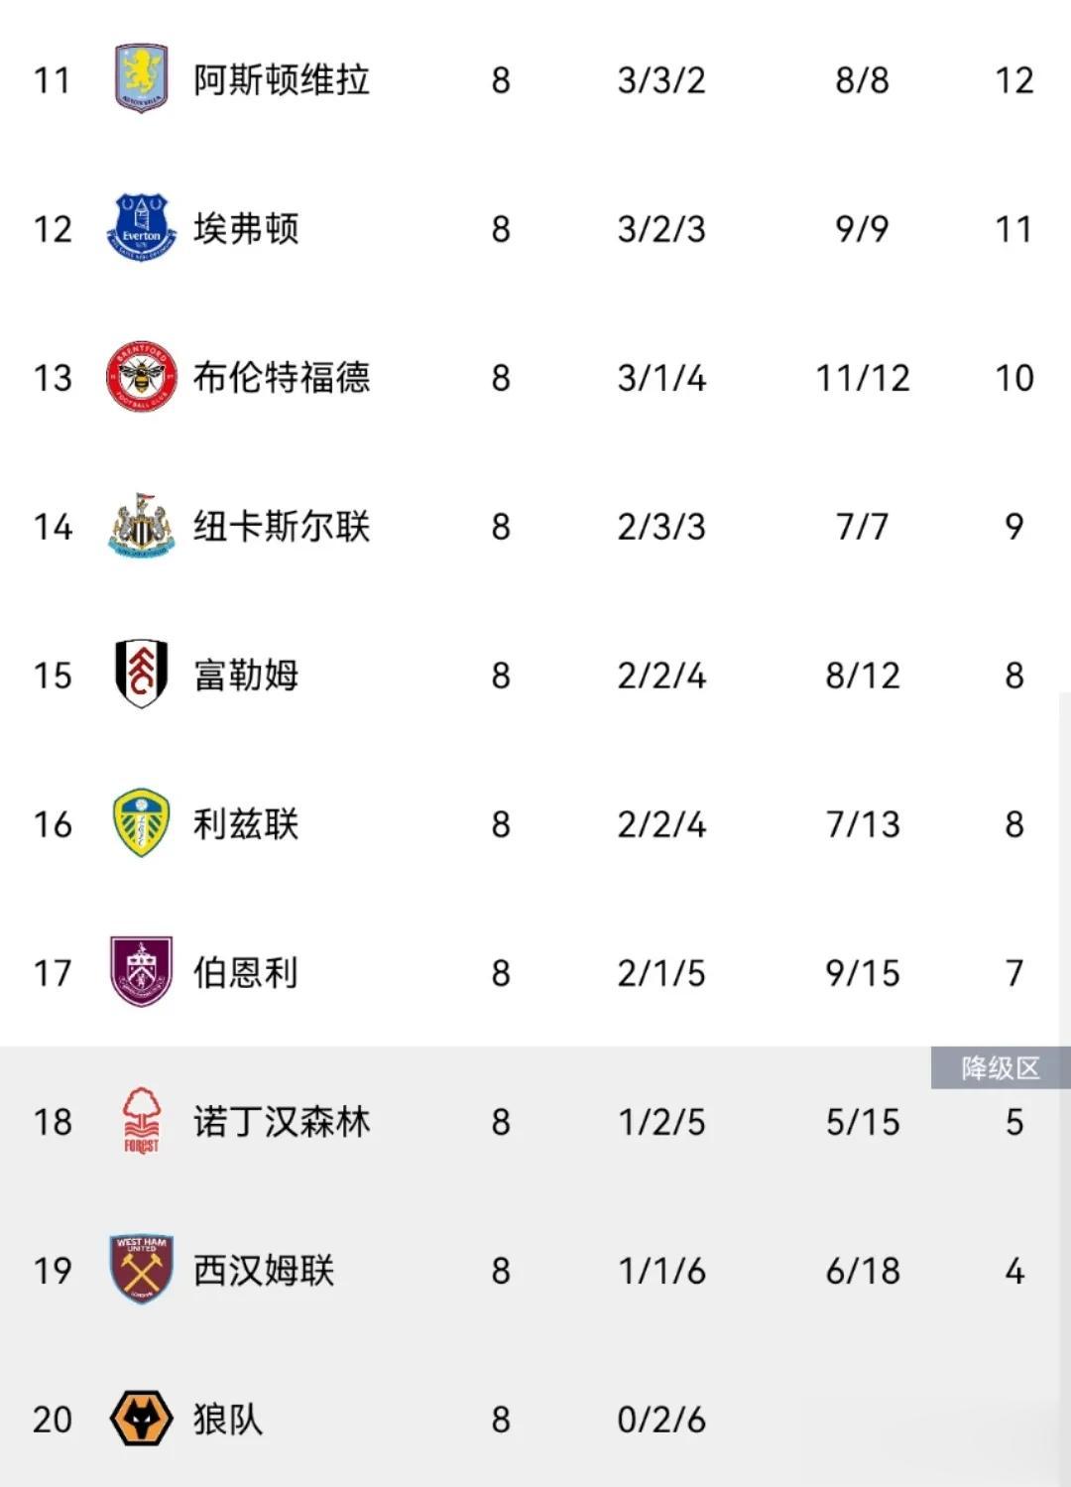Select the Brentford bee logo
1071x1487 pixels.
click(141, 377)
